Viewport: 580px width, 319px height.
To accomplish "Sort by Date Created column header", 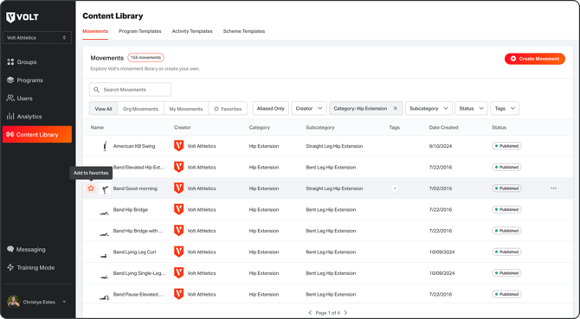I will 443,127.
